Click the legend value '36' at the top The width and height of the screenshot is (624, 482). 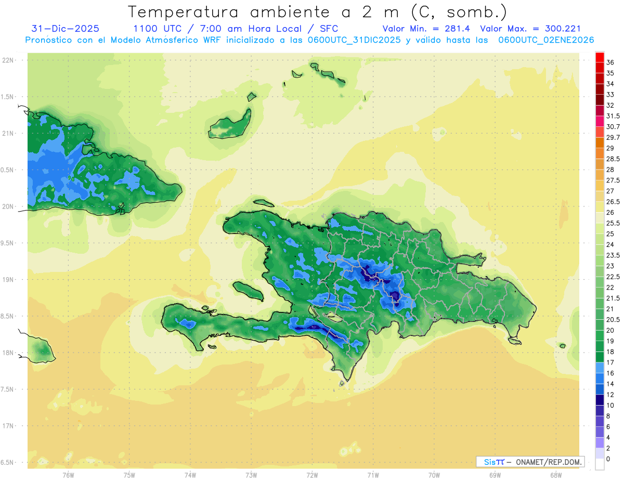pyautogui.click(x=610, y=62)
